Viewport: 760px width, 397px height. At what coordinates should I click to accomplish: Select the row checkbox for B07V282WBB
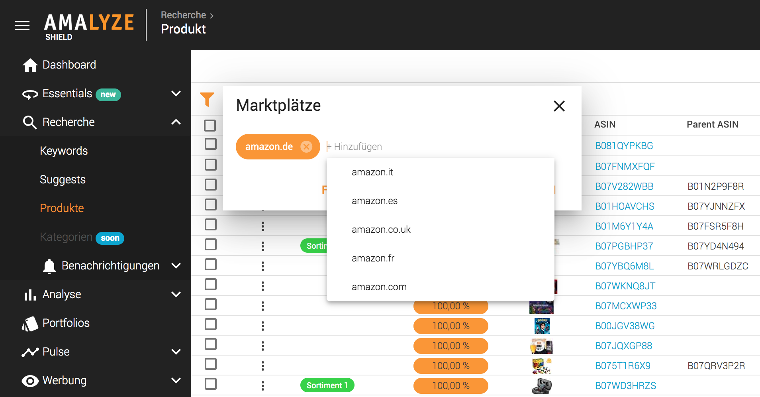click(x=211, y=185)
